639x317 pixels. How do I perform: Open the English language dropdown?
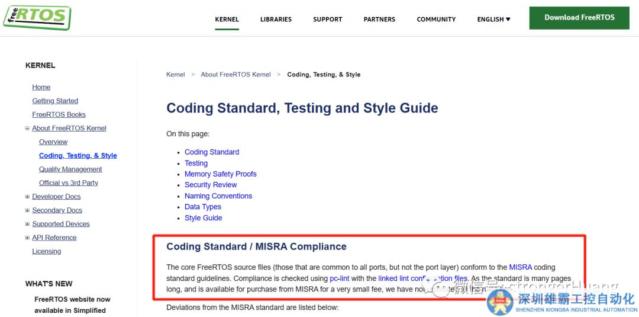pos(493,20)
